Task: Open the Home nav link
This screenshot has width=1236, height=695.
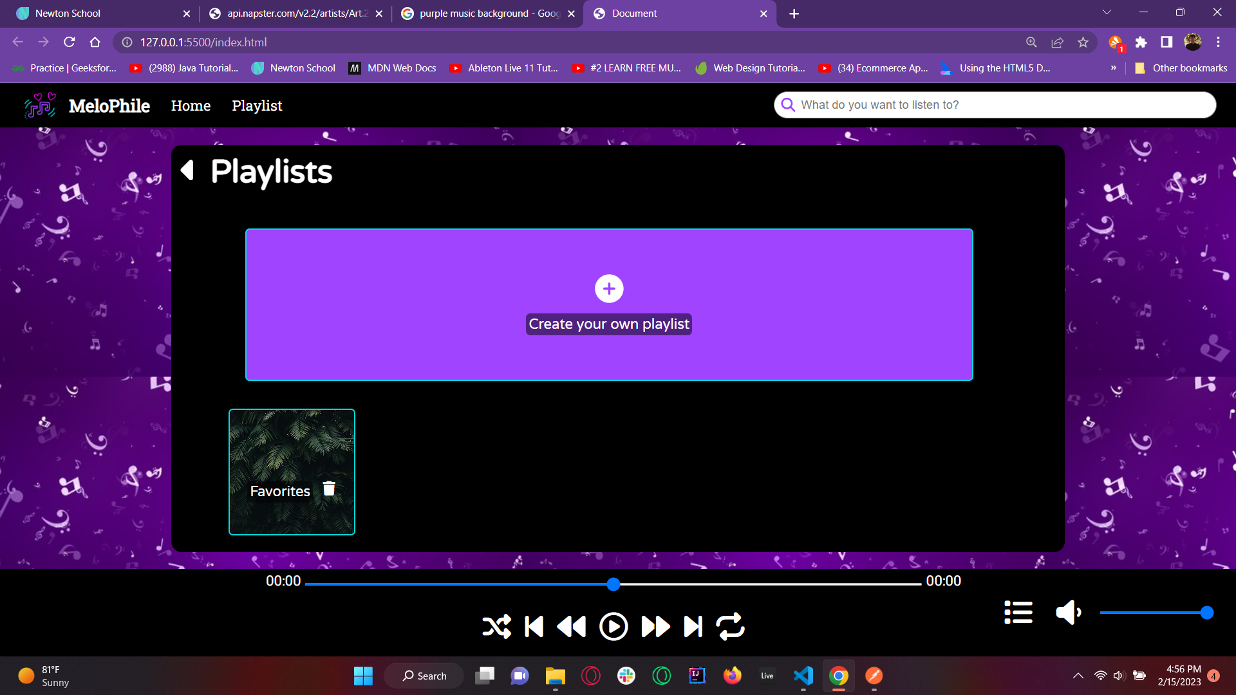Action: pyautogui.click(x=191, y=106)
